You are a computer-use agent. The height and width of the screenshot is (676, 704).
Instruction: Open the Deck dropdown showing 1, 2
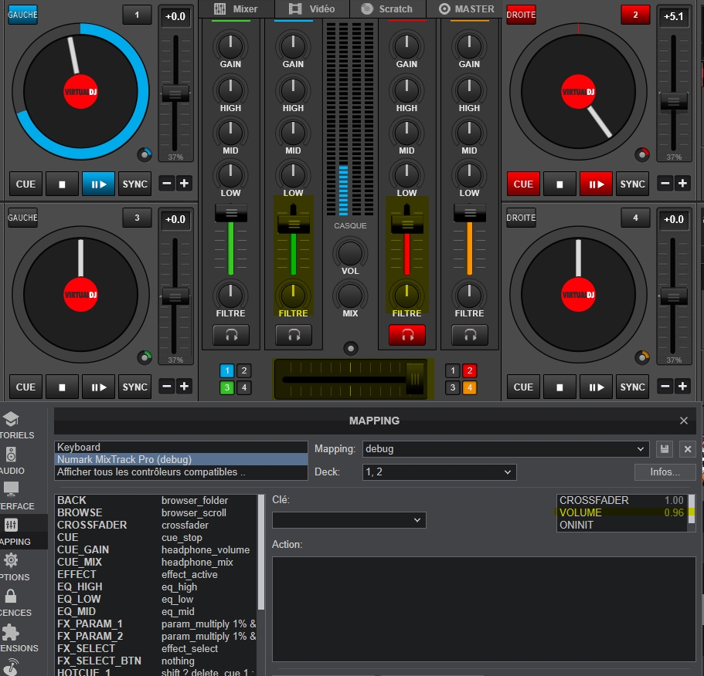pyautogui.click(x=439, y=472)
